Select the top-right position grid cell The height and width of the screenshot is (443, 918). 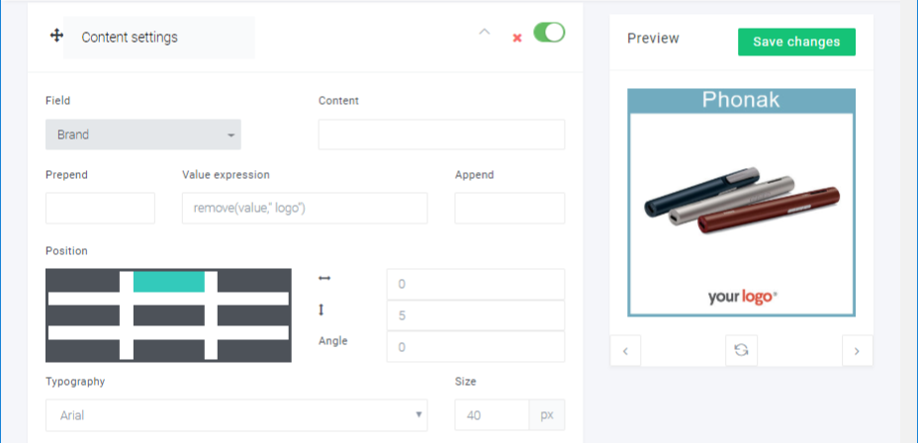click(x=254, y=281)
